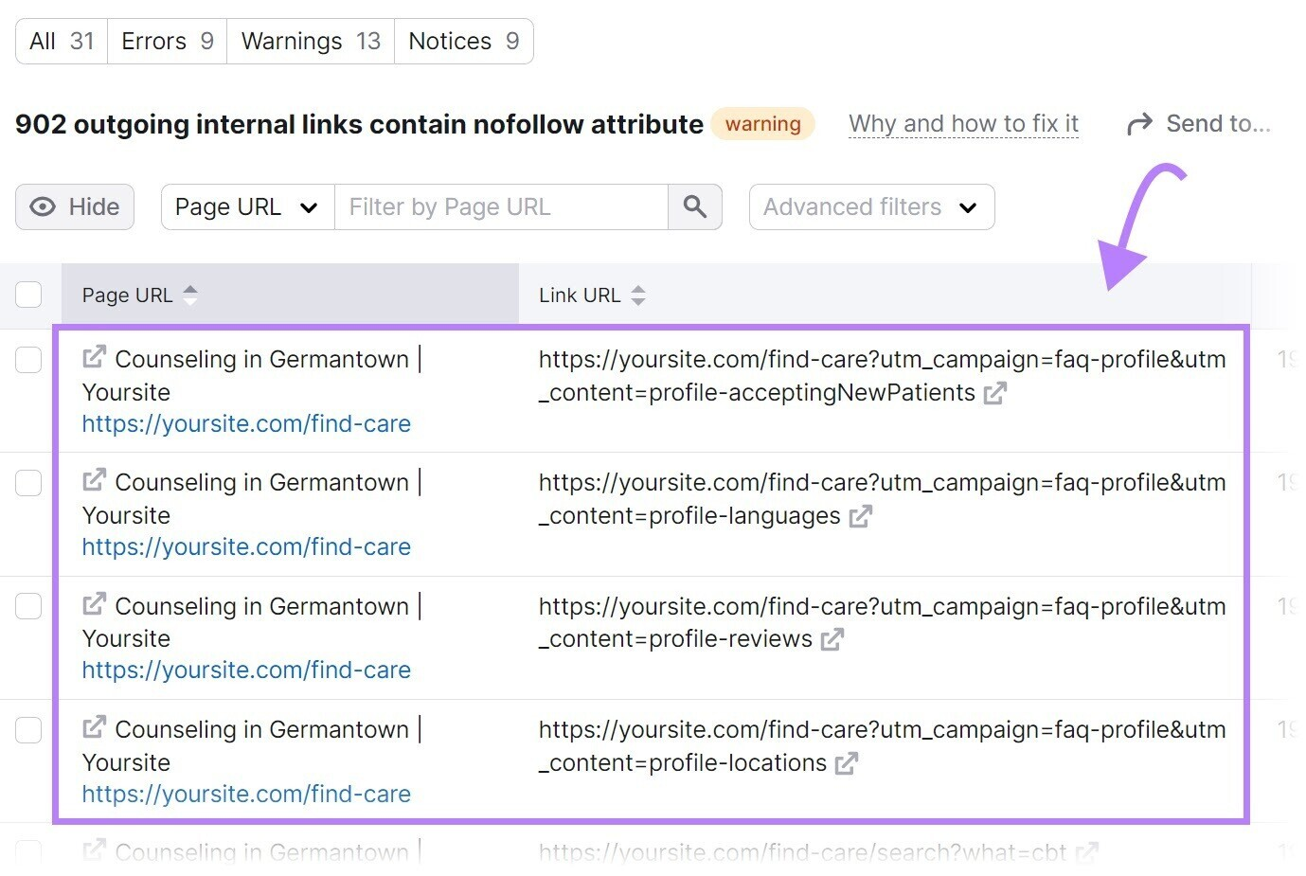
Task: Expand the Advanced filters dropdown
Action: [x=870, y=206]
